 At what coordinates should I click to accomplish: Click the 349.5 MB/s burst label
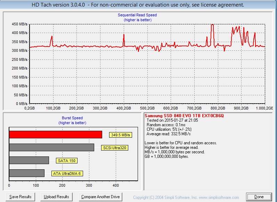(121, 135)
